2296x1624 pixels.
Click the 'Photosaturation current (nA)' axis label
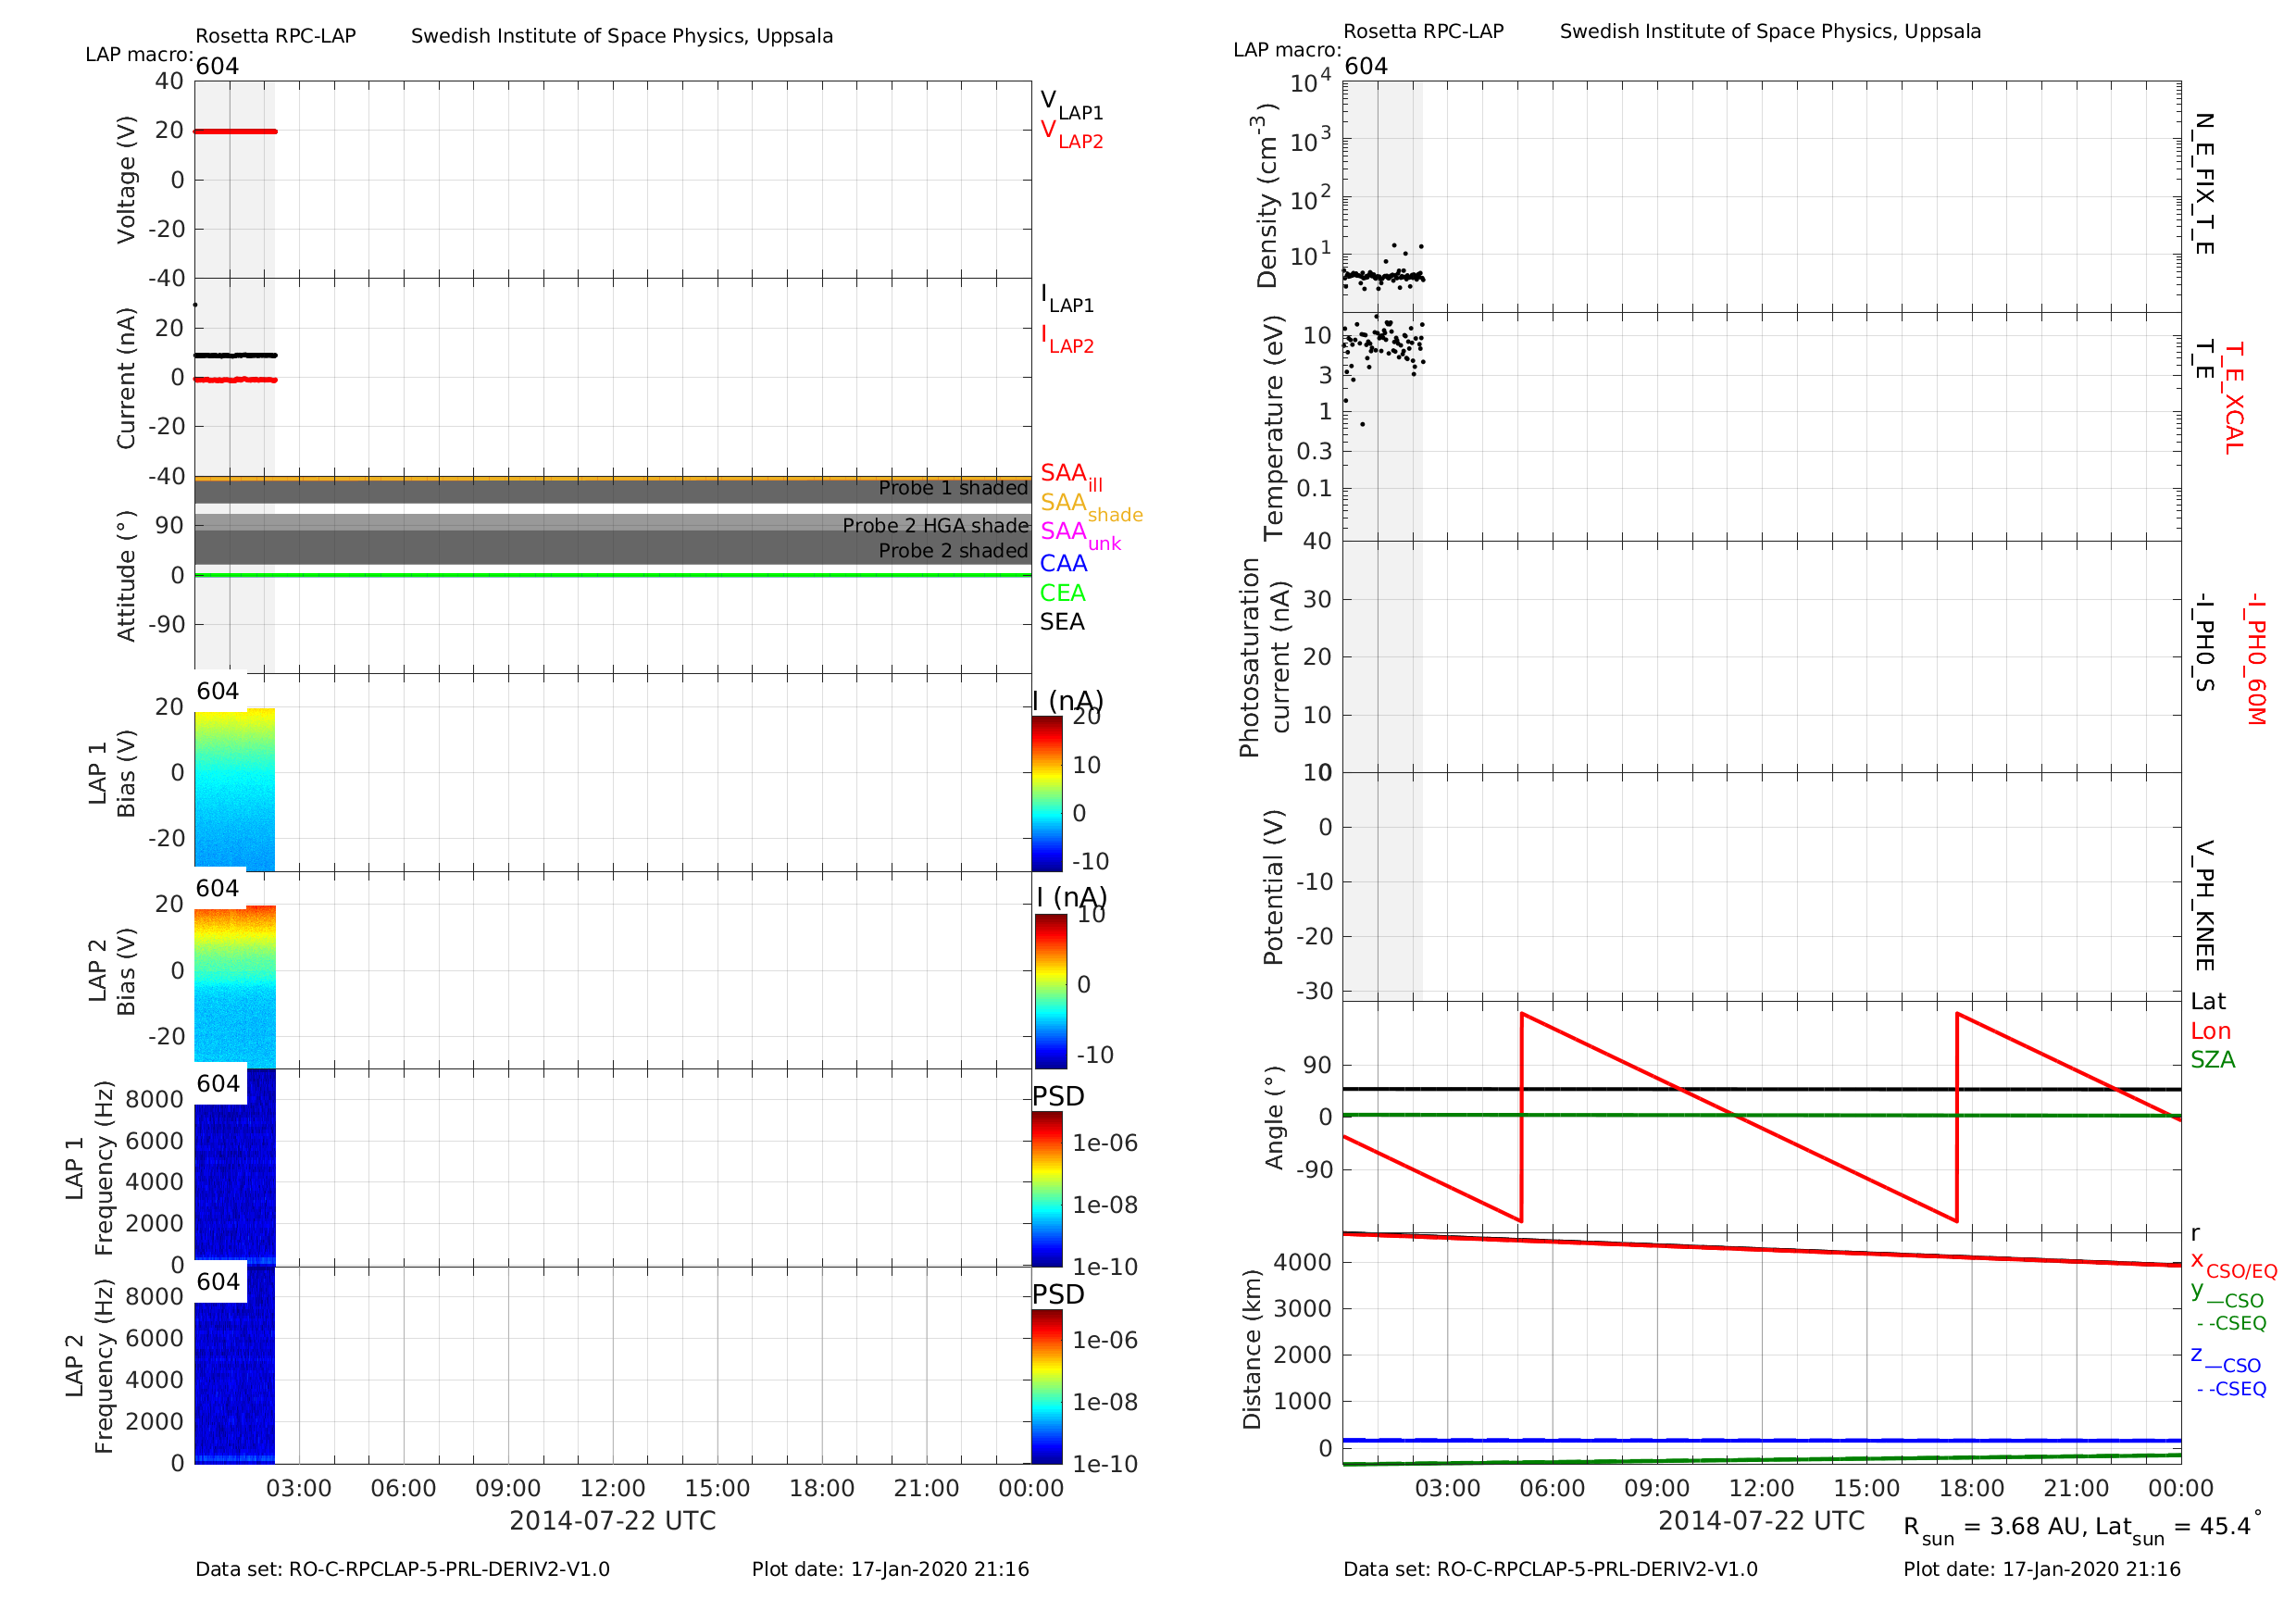[1265, 657]
